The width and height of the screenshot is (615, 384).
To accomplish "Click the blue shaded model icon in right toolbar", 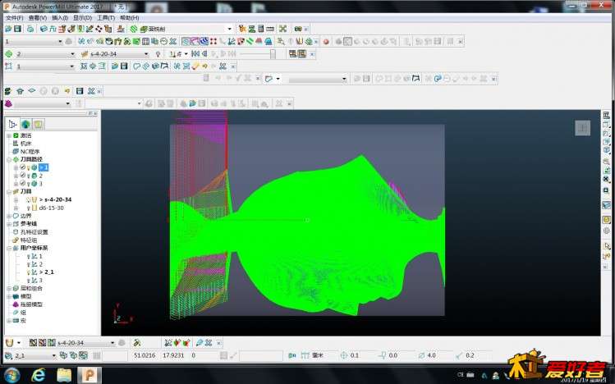I will [x=606, y=205].
